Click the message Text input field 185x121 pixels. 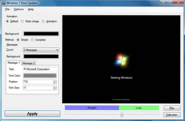40,69
